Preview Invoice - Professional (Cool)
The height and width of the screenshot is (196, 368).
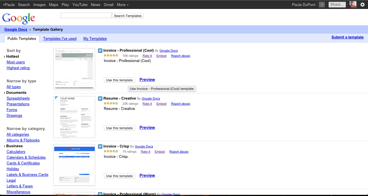tap(147, 80)
